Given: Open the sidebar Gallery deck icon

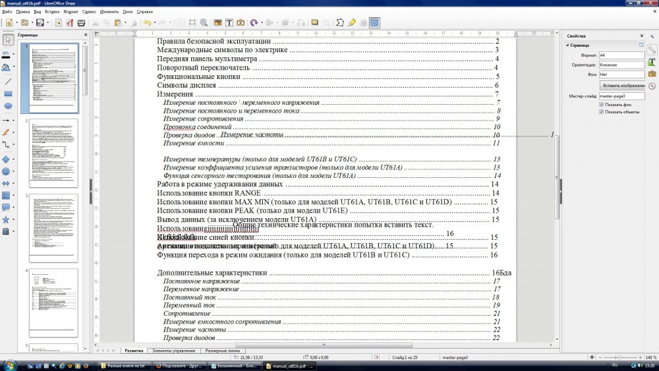Looking at the screenshot, I should coord(652,74).
